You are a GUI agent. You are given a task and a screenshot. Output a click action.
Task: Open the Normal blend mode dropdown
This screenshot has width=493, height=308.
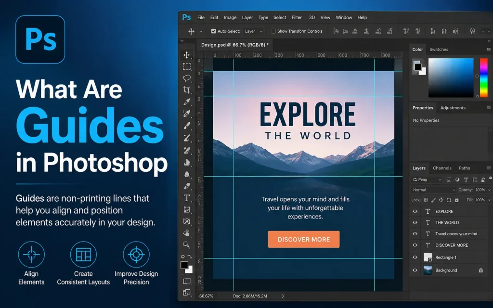coord(434,190)
